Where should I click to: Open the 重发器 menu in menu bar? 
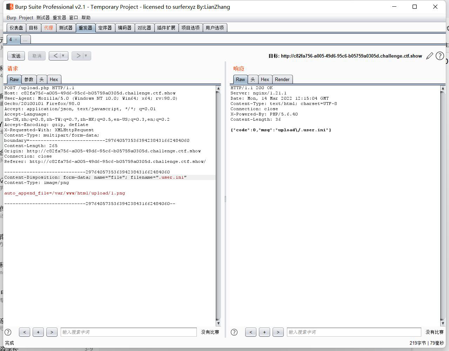click(59, 18)
